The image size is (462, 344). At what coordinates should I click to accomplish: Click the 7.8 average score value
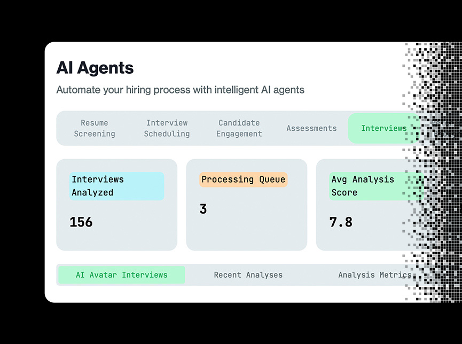point(341,222)
